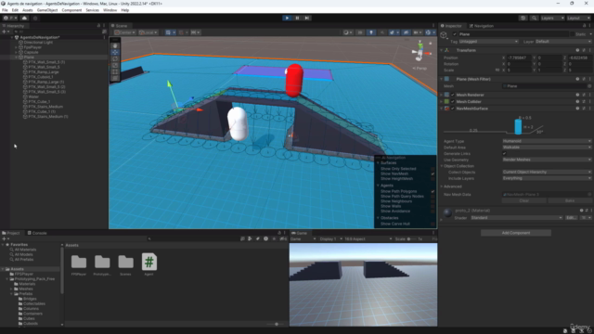The image size is (594, 334).
Task: Select the Transform tool in Scene overlay
Action: [x=115, y=78]
